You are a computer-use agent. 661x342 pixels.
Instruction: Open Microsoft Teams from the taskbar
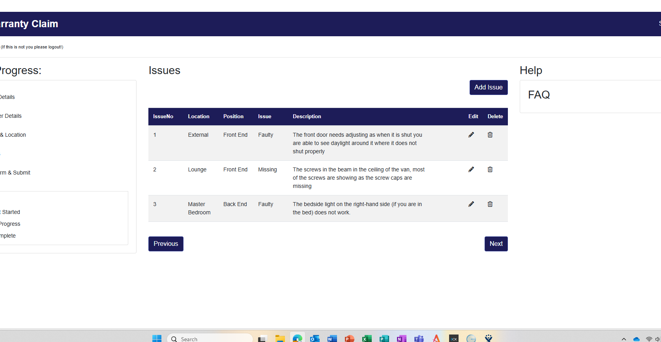(x=419, y=338)
